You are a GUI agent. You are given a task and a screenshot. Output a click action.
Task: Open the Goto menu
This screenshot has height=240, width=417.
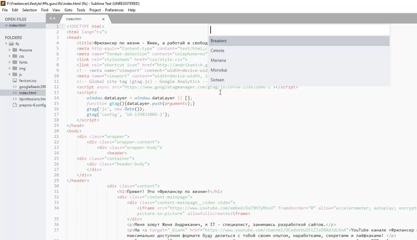[x=68, y=10]
